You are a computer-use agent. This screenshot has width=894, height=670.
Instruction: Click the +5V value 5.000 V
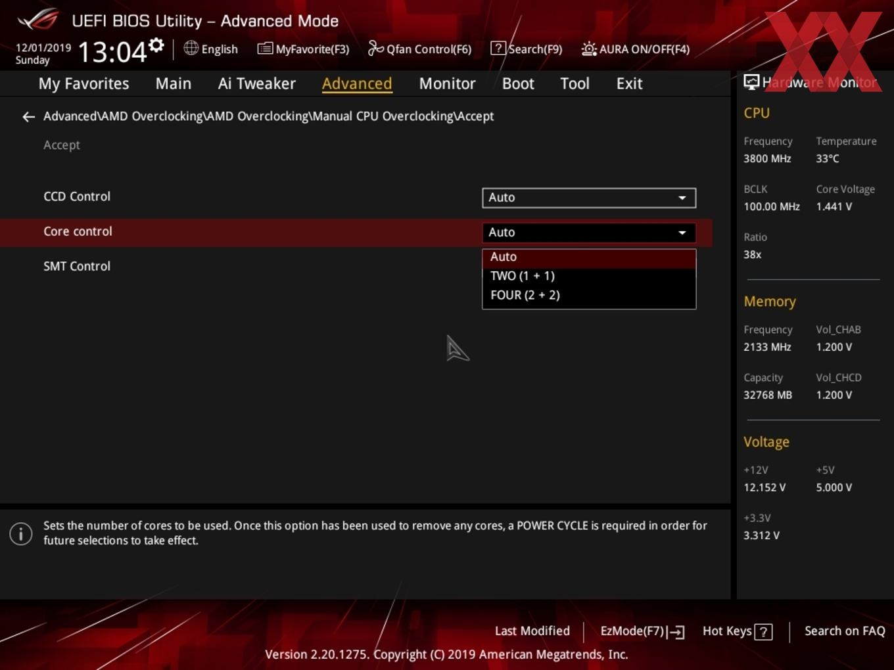point(834,487)
